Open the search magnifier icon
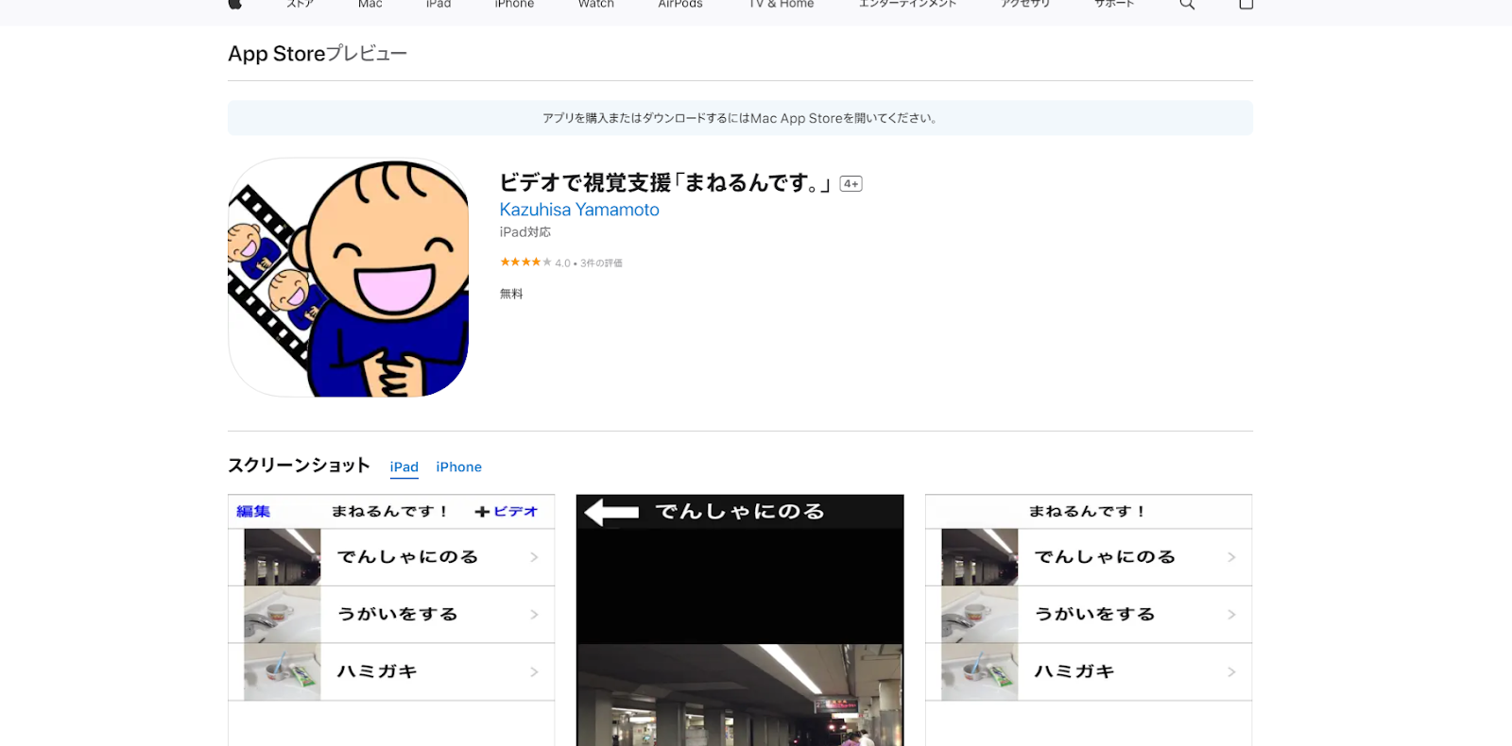1512x746 pixels. pos(1187,4)
